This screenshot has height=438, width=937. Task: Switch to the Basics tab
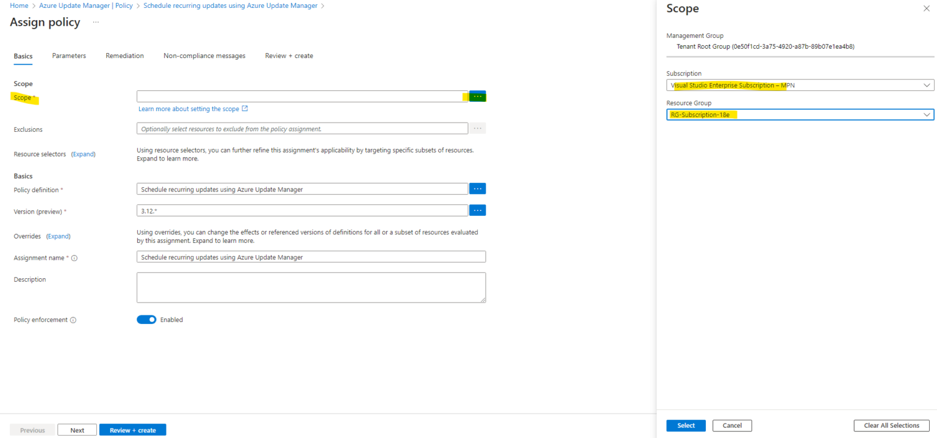pyautogui.click(x=23, y=56)
